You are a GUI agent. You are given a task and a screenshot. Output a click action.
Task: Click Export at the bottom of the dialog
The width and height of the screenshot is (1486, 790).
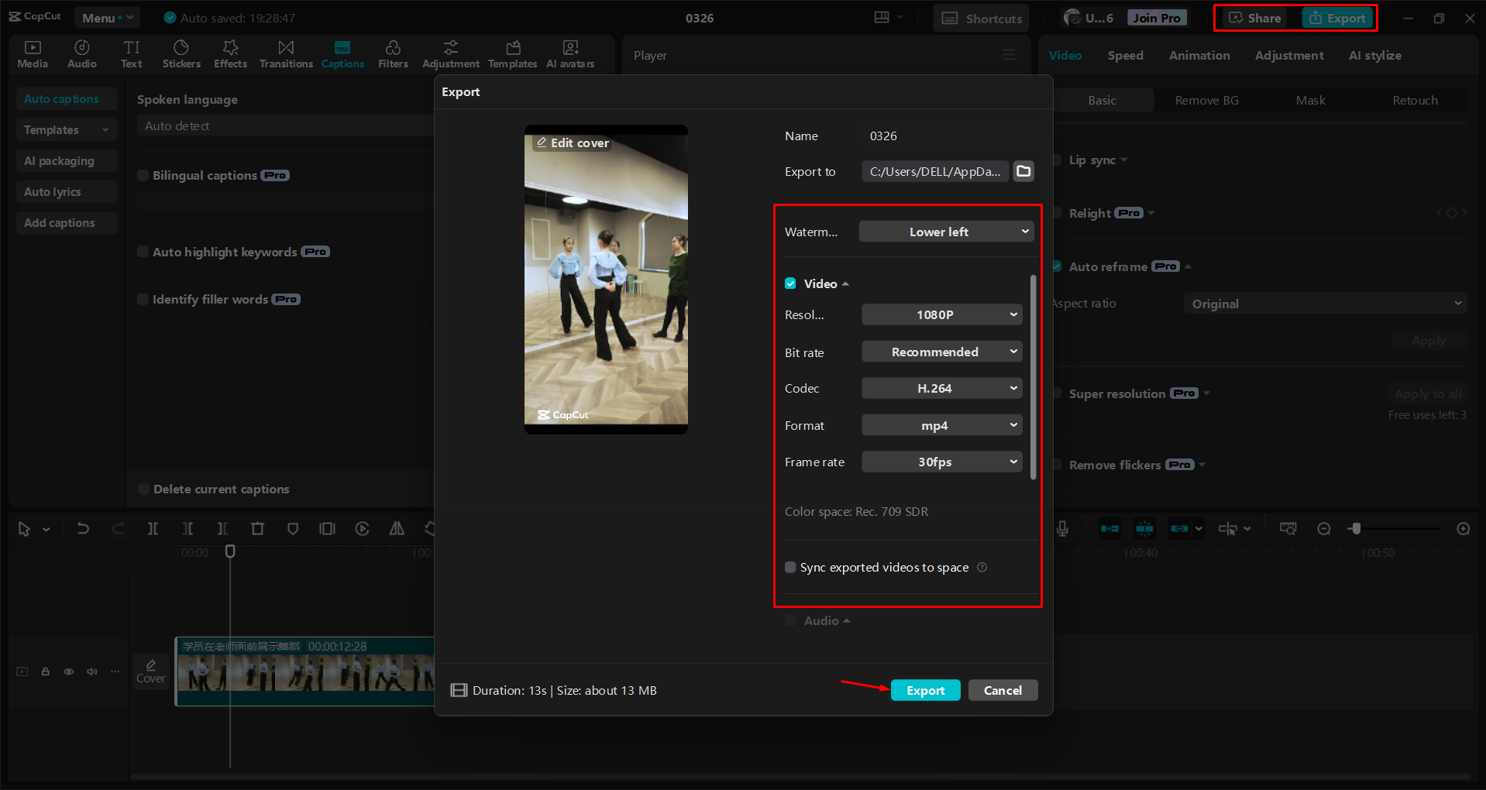(x=925, y=690)
